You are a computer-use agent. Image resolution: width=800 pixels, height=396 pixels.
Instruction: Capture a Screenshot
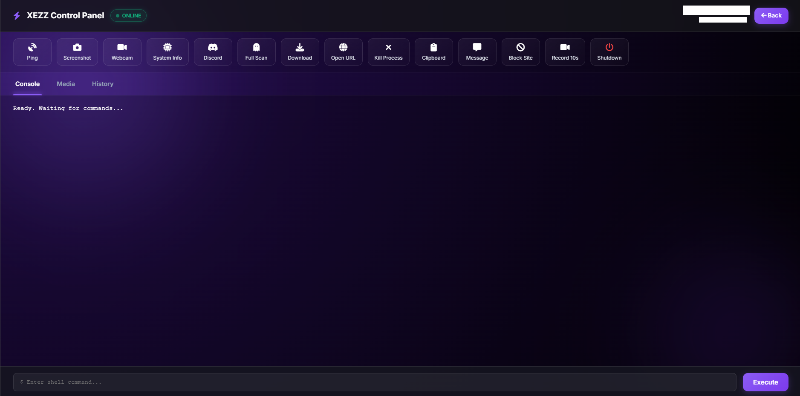click(77, 52)
